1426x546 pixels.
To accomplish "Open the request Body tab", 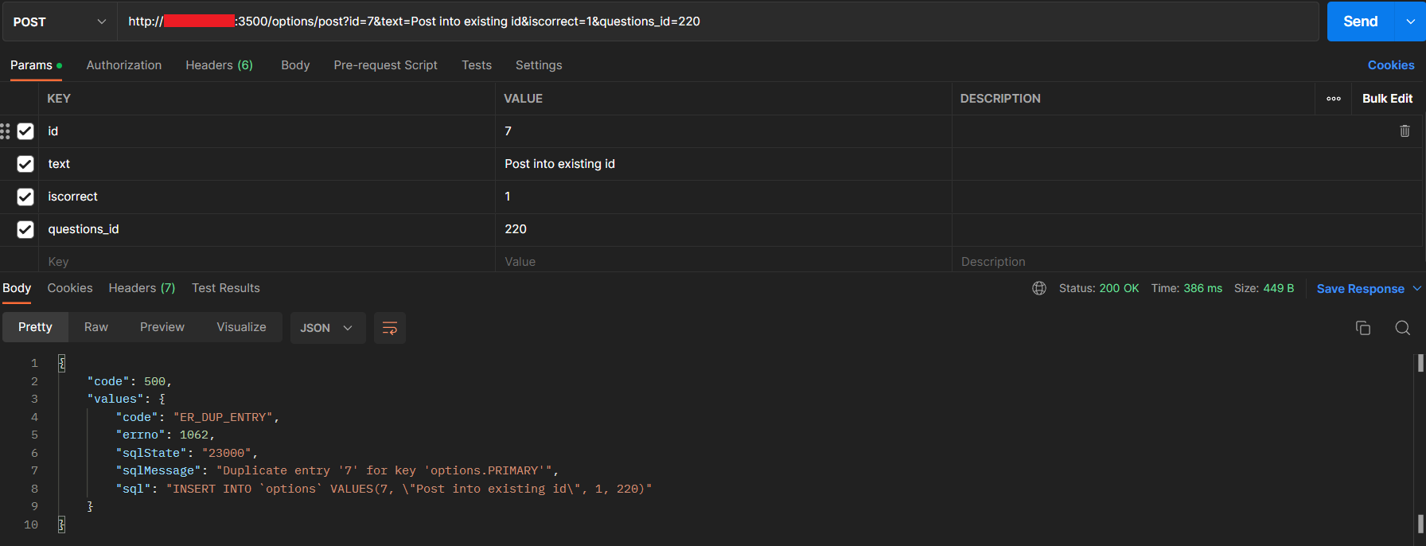I will pos(295,65).
